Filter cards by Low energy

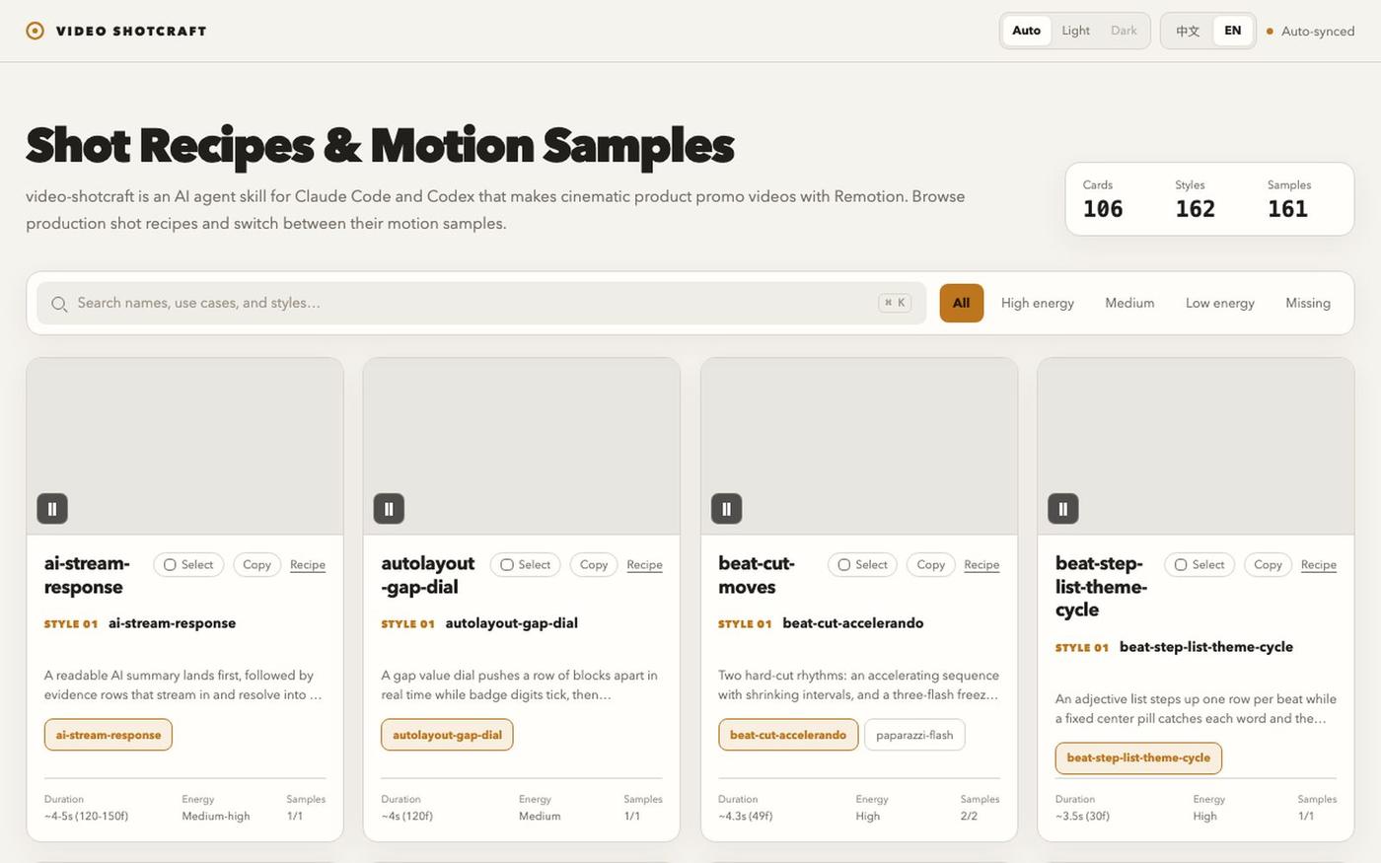click(1219, 303)
